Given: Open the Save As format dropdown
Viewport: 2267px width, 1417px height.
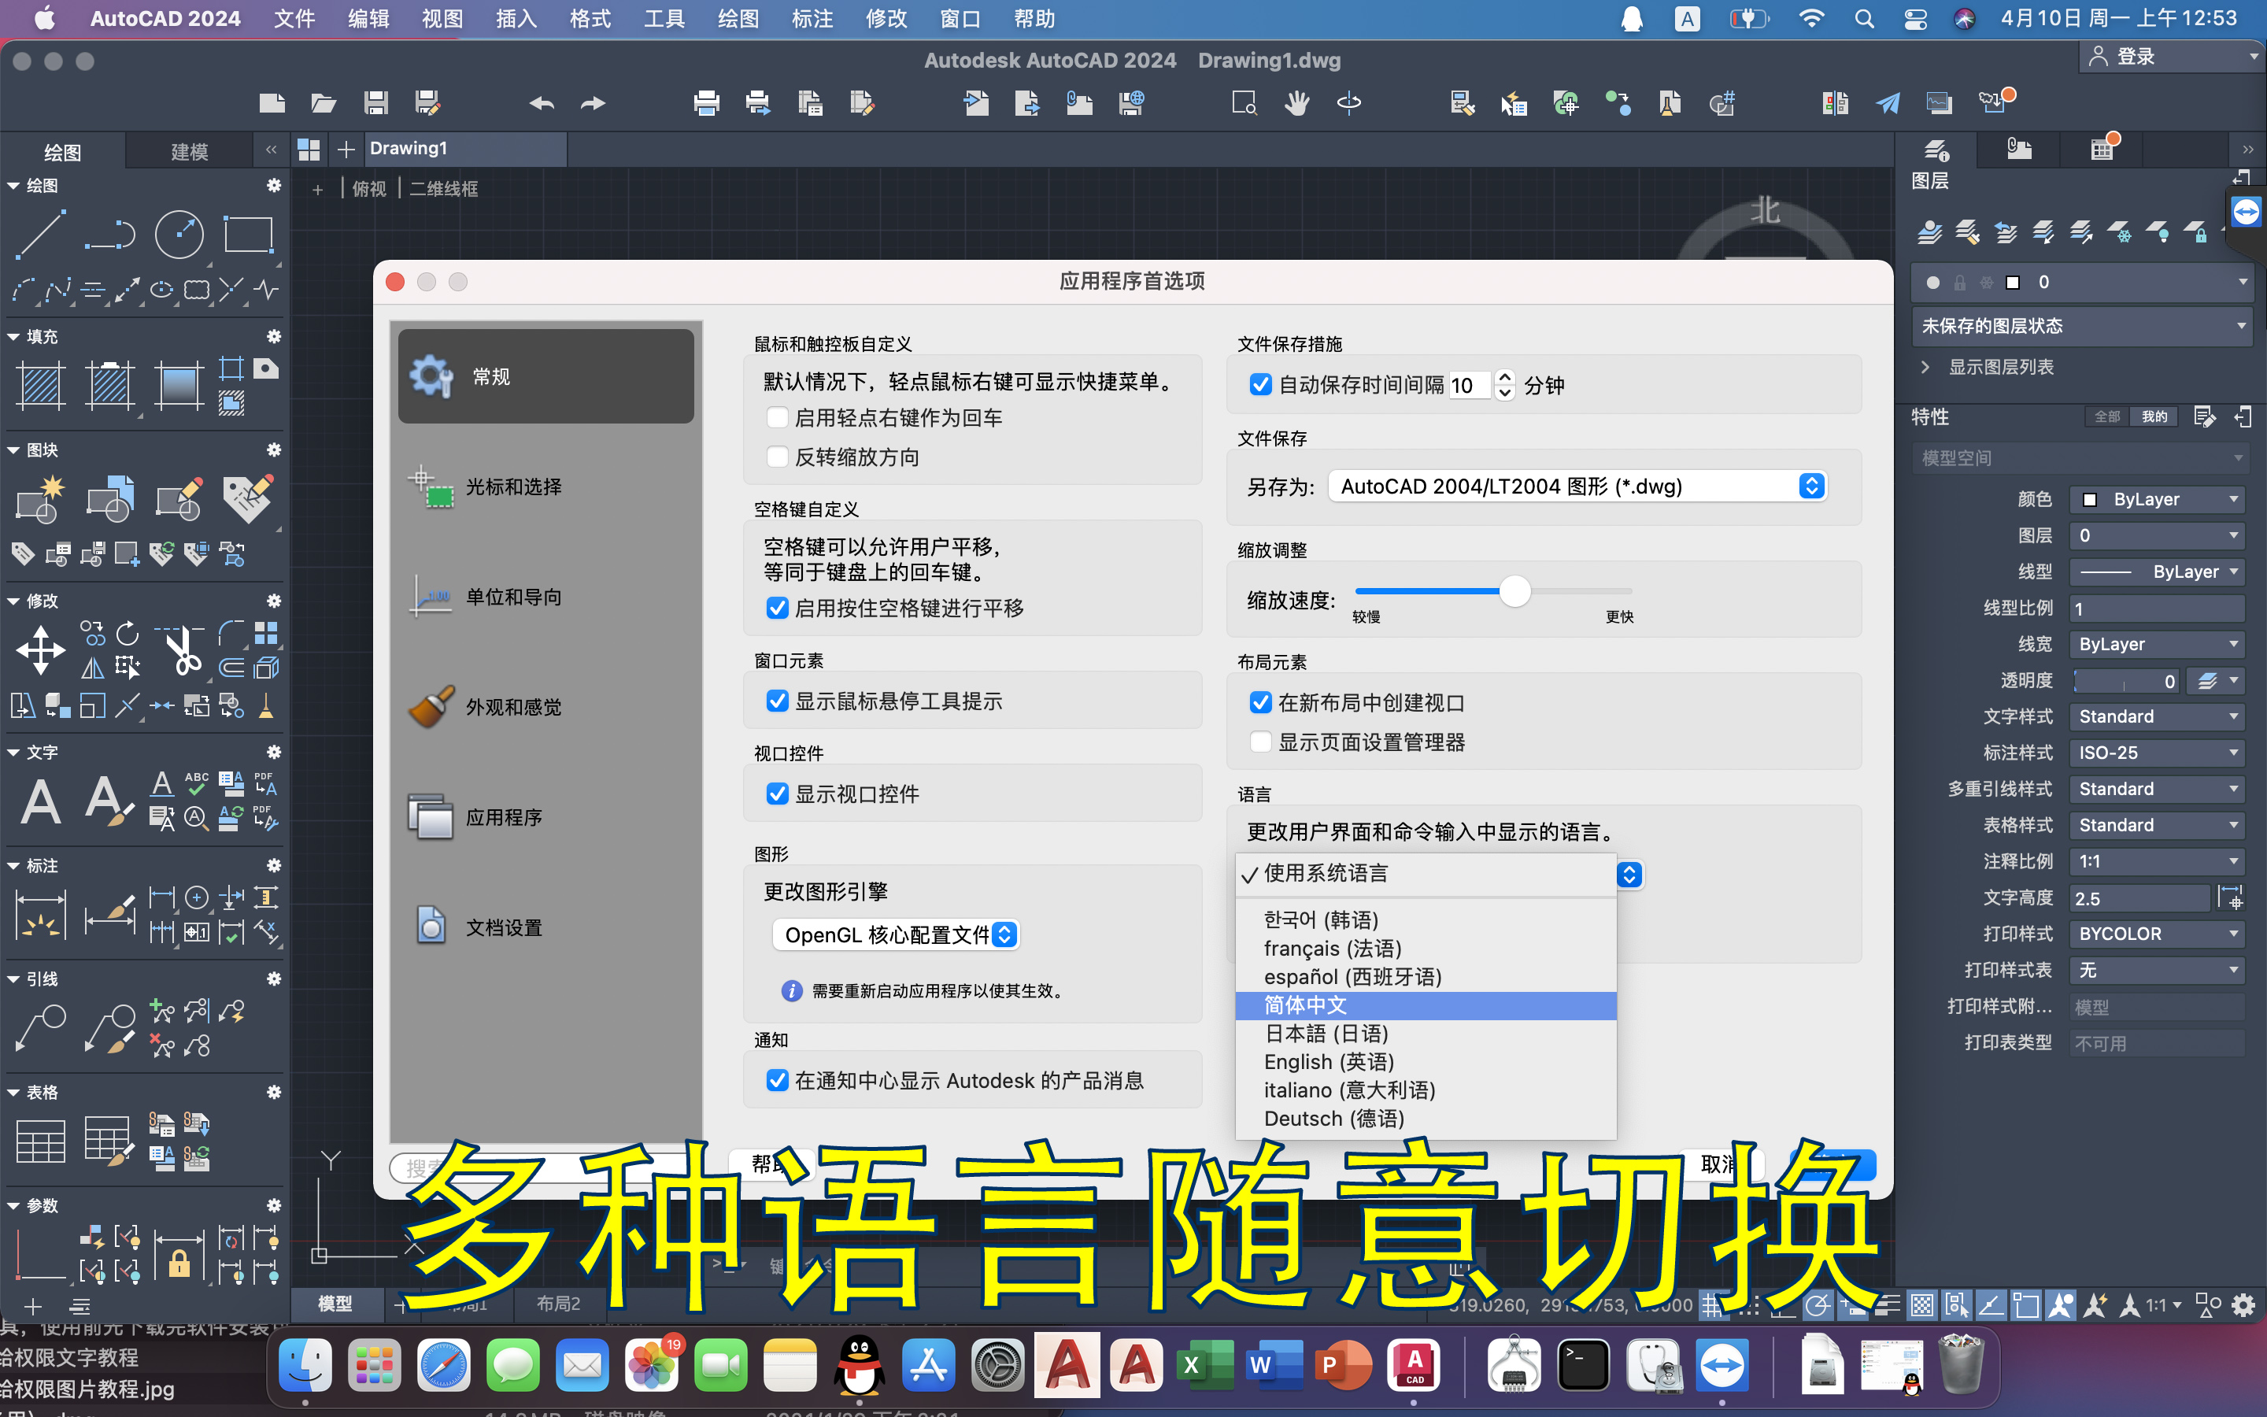Looking at the screenshot, I should (1577, 486).
